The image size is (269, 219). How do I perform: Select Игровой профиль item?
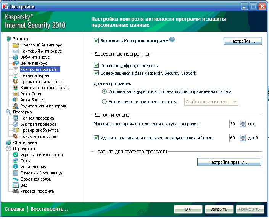37,191
